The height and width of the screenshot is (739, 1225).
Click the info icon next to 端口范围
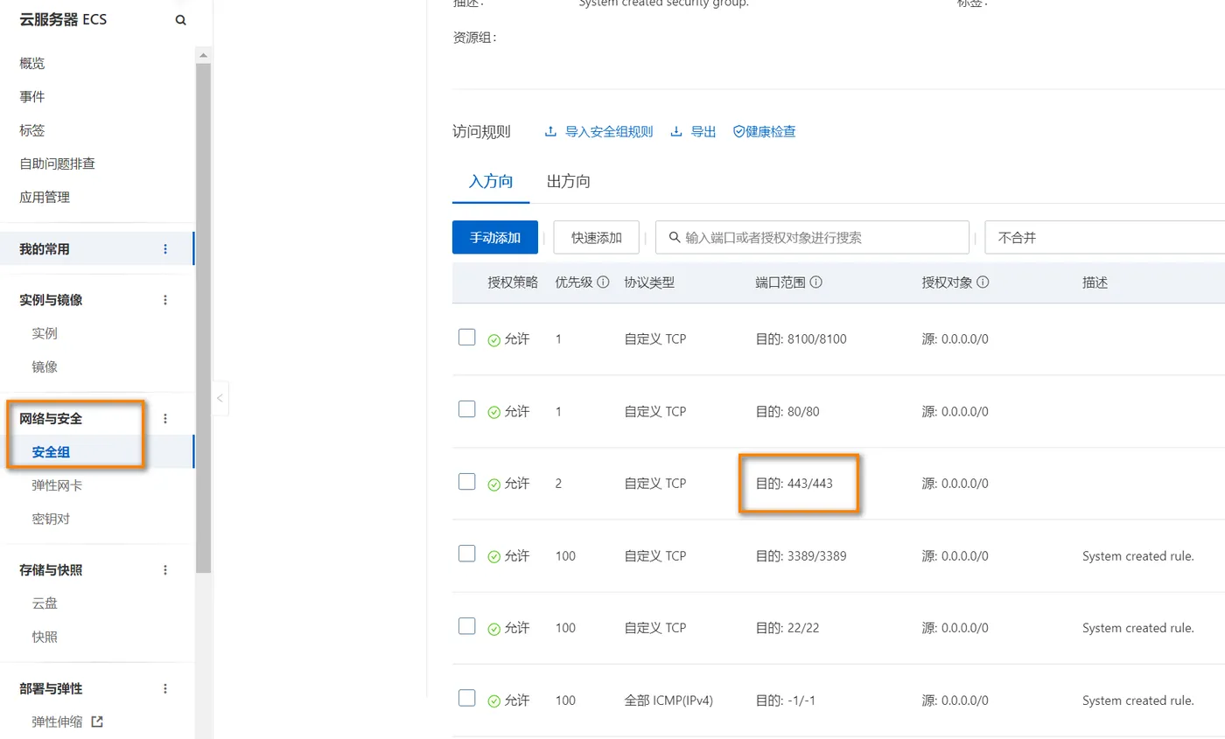click(815, 283)
